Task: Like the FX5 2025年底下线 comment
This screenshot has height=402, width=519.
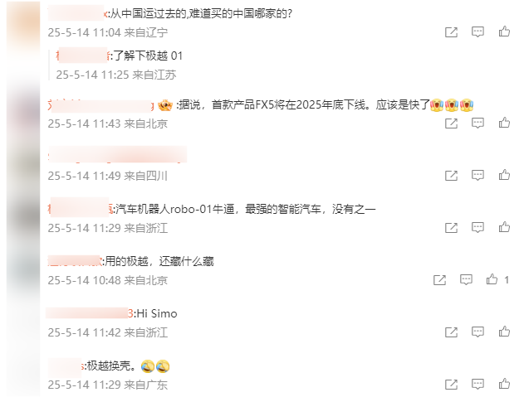Action: pos(504,123)
